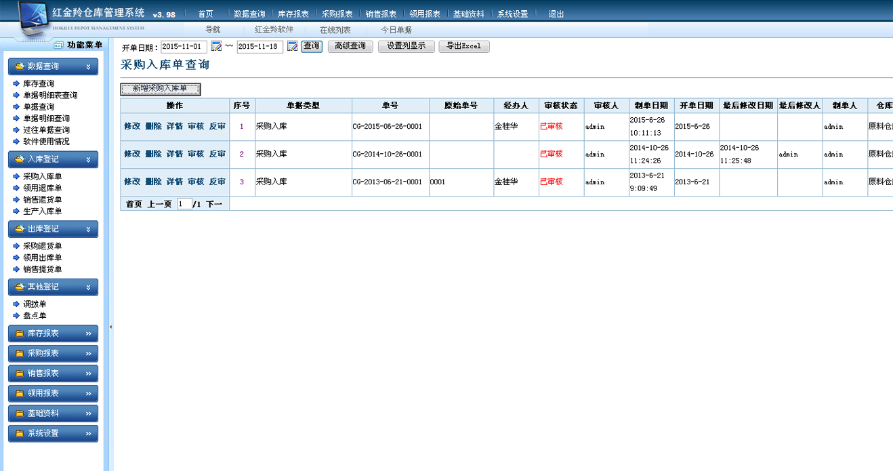Click arrow icon beside 采购入库单
893x471 pixels.
[17, 177]
